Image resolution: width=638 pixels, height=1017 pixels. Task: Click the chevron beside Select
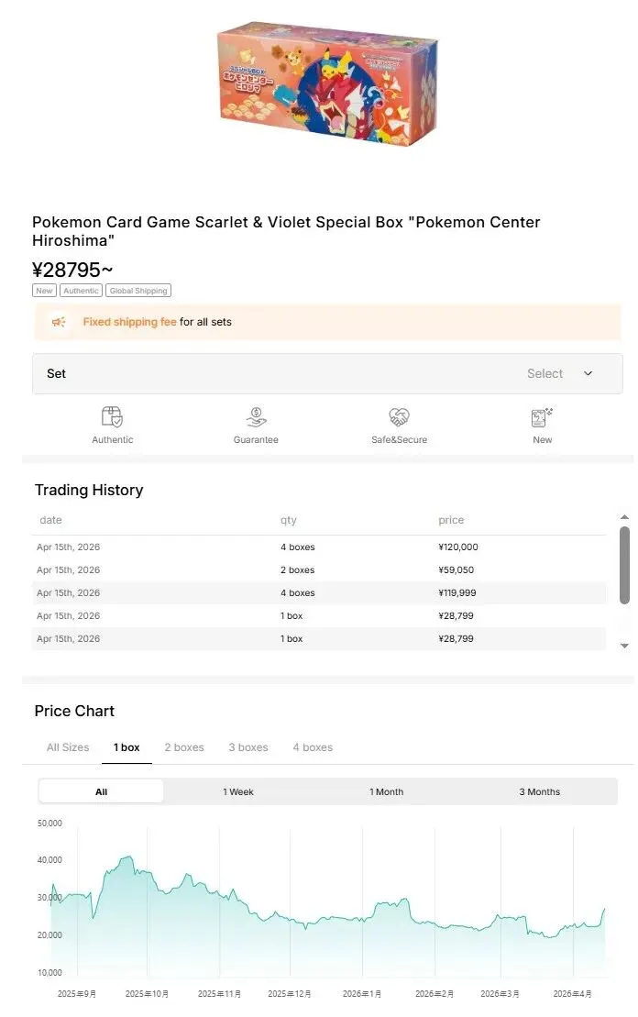click(588, 373)
